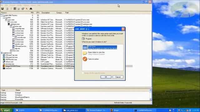Screen dimensions: 200x112
Task: Click Cancel in the USB_DRIVE dialog
Action: click(118, 77)
